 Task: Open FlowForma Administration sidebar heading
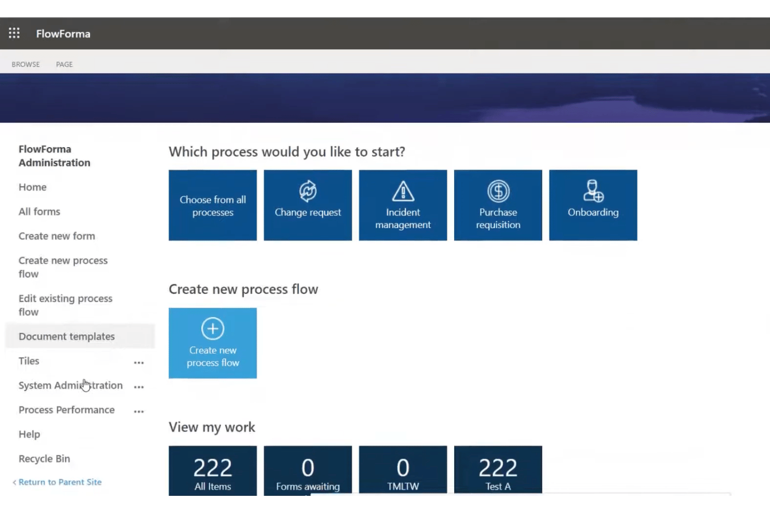pos(55,156)
